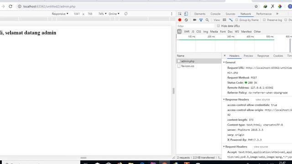The image size is (292, 164).
Task: Open network search magnifier icon
Action: point(207,20)
